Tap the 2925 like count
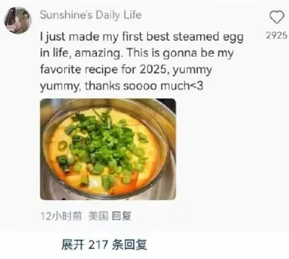 click(277, 36)
